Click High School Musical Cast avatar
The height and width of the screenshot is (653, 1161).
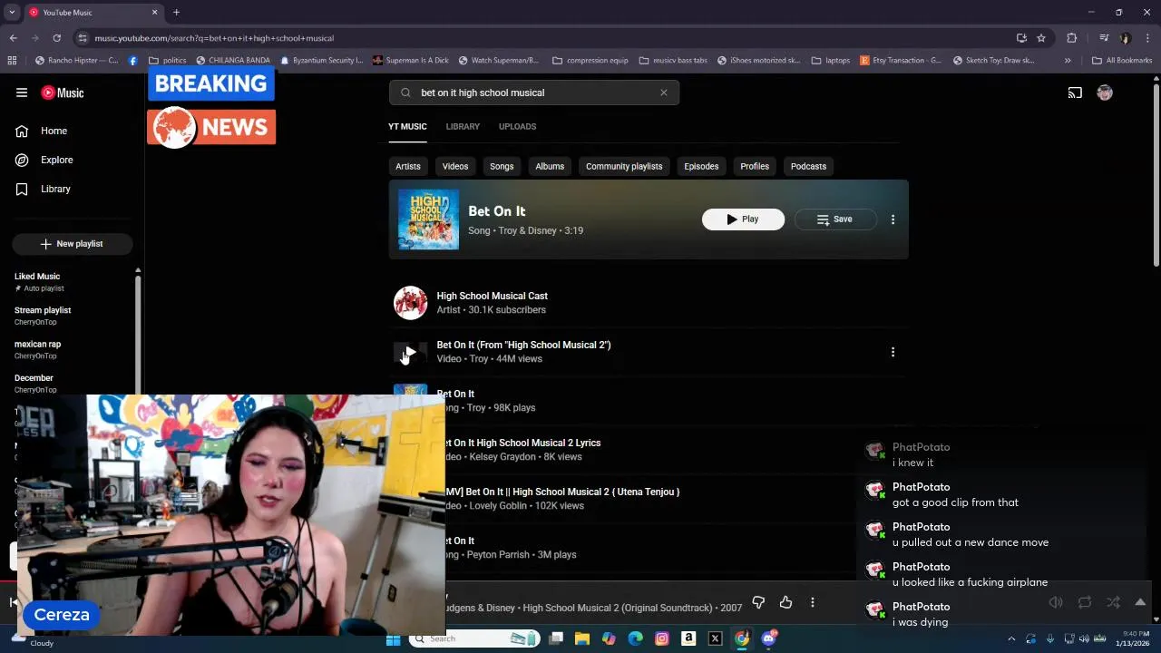pos(410,303)
